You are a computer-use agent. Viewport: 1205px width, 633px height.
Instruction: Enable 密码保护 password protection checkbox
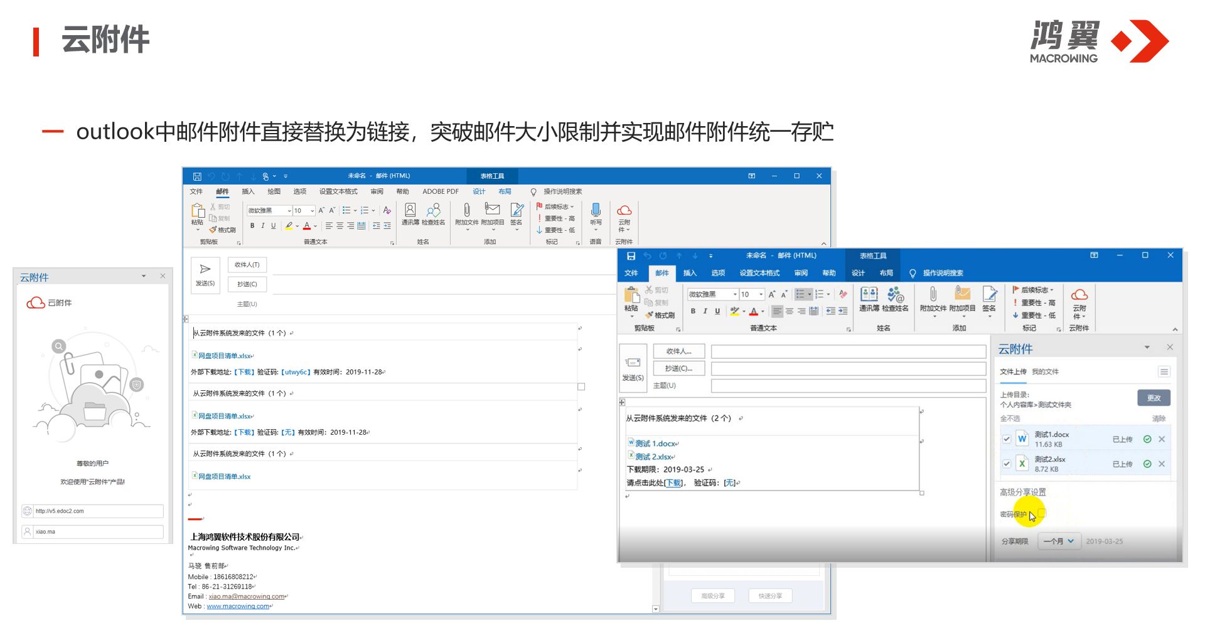point(1042,514)
